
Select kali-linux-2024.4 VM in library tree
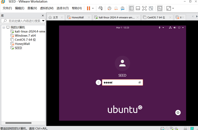(30, 31)
